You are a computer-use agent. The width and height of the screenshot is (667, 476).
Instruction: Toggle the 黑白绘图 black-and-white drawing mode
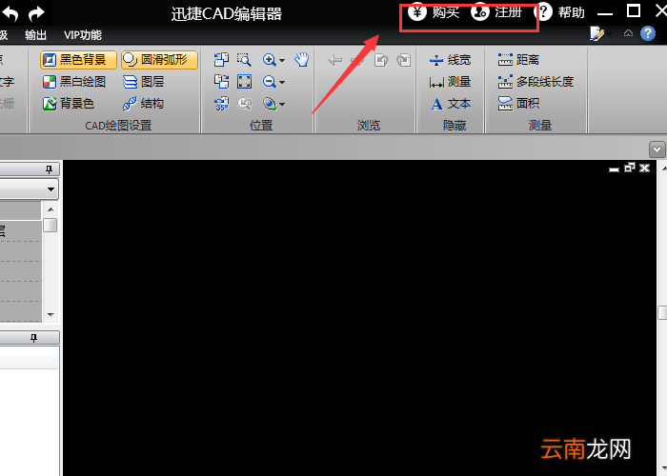(74, 82)
